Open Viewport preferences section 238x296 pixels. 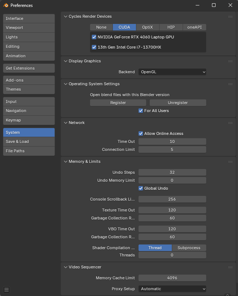coord(29,28)
